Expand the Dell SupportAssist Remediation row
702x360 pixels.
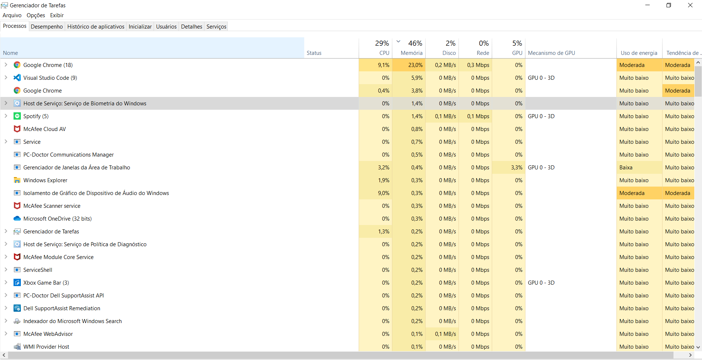6,308
